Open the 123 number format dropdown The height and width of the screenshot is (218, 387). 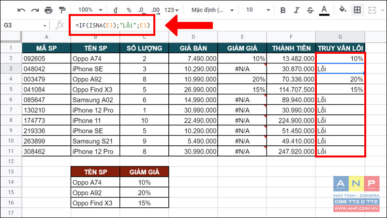(171, 10)
